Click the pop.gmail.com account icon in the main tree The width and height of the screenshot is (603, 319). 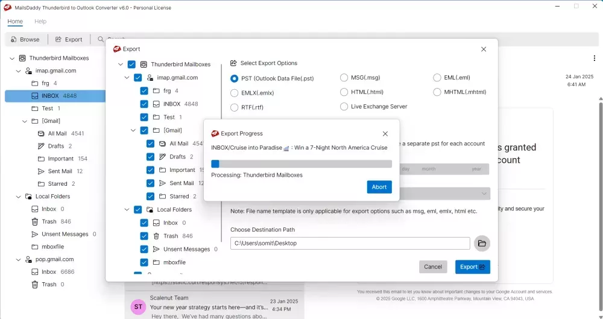(x=28, y=259)
